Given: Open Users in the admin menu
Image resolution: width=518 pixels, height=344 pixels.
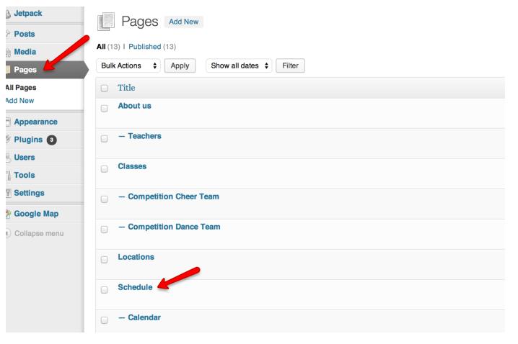Looking at the screenshot, I should point(25,158).
